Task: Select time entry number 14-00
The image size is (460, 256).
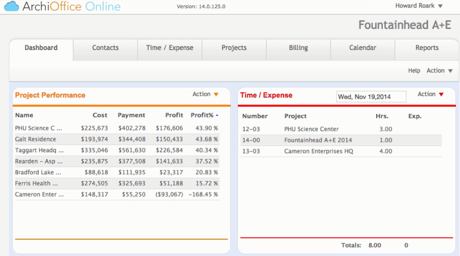Action: coord(251,140)
